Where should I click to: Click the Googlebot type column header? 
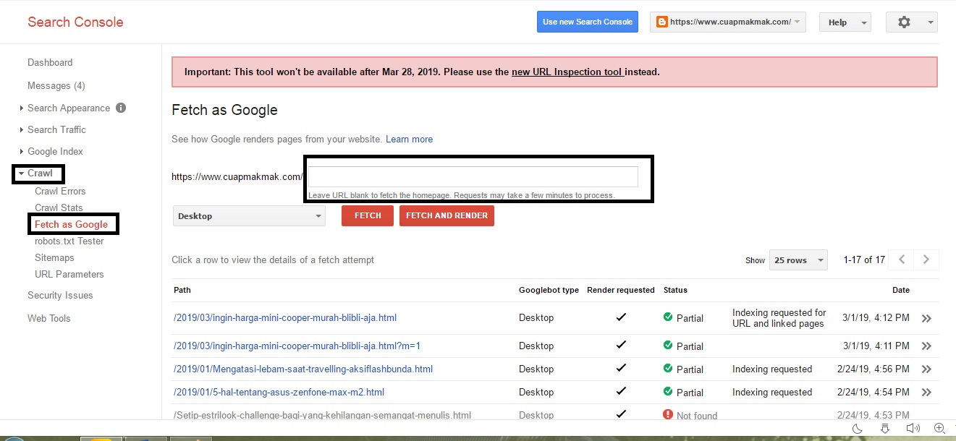549,290
